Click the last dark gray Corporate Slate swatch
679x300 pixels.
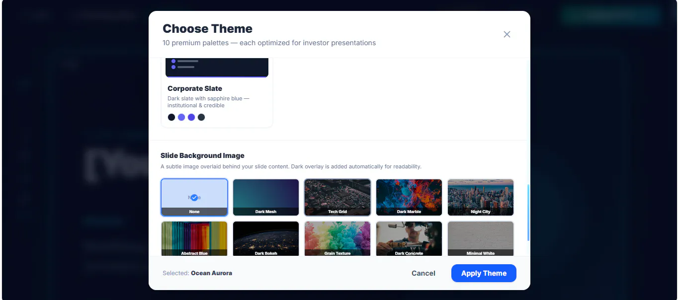[201, 117]
